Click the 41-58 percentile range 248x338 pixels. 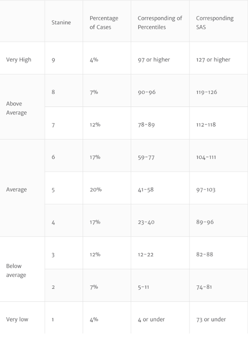146,190
